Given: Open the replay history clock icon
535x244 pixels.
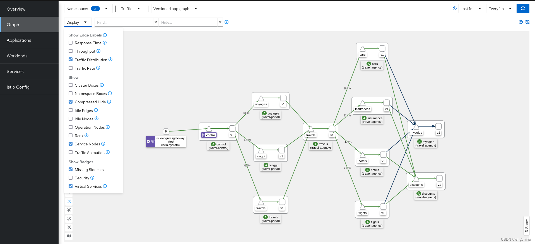Looking at the screenshot, I should click(454, 9).
